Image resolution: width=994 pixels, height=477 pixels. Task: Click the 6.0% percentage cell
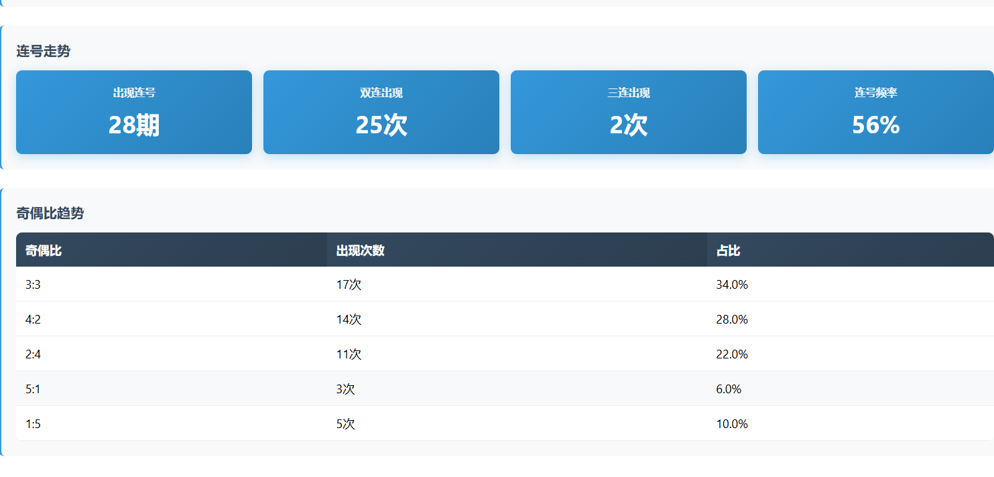click(x=729, y=389)
